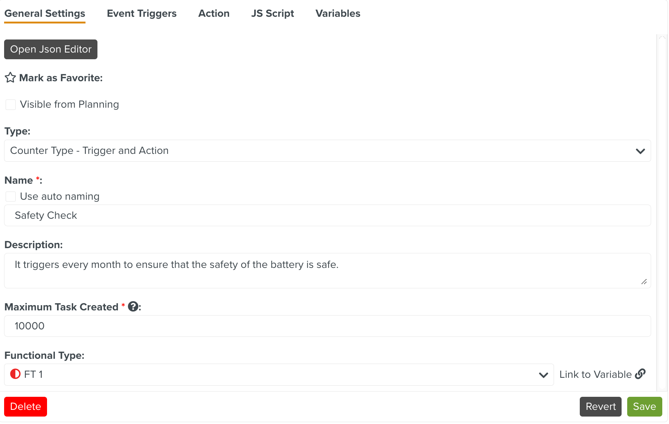Click the Maximum Task Created help icon
The width and height of the screenshot is (669, 424).
(133, 307)
